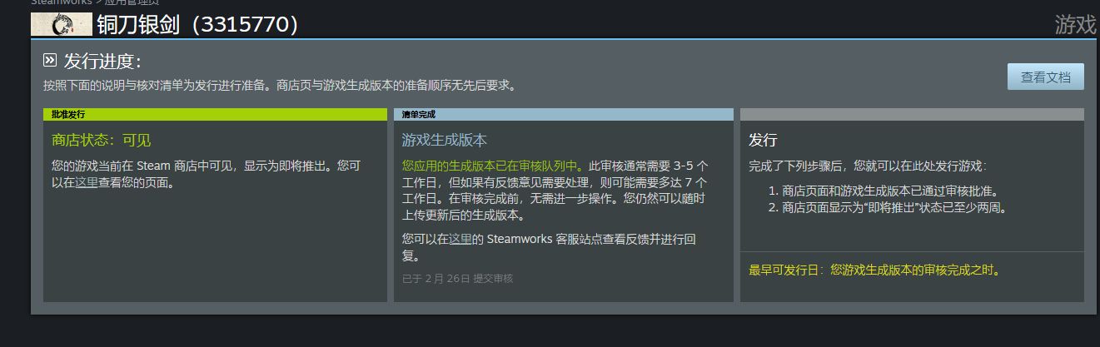Open the 查看文档 documentation button
The image size is (1100, 347).
[1046, 77]
